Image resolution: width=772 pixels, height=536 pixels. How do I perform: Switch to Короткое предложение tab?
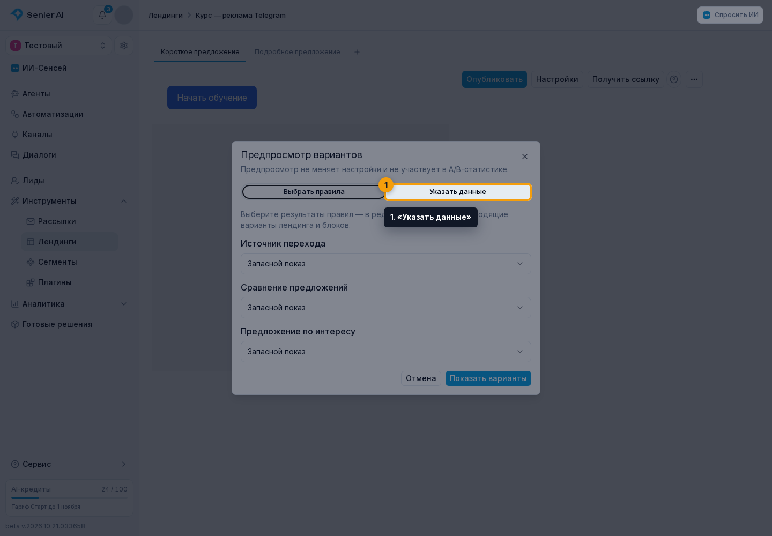click(x=200, y=52)
